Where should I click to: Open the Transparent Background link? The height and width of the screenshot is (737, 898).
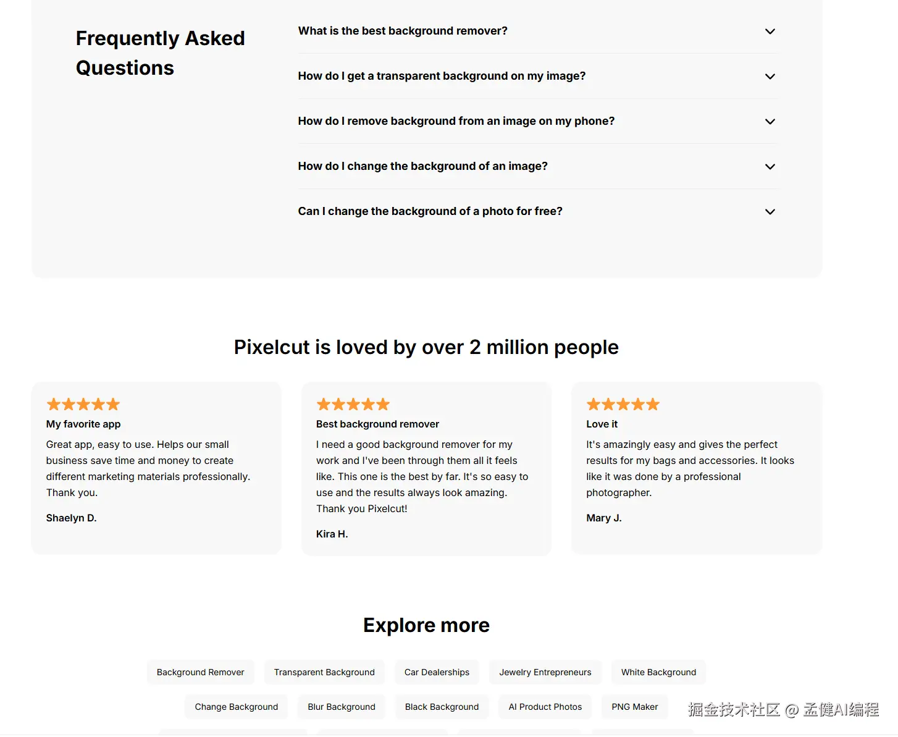[x=324, y=672]
